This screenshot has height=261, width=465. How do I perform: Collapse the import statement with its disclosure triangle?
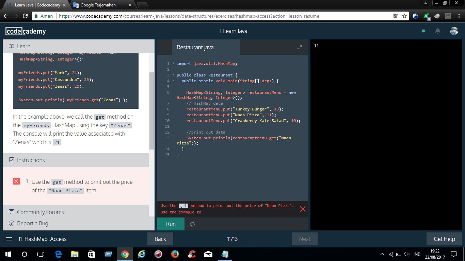[173, 64]
